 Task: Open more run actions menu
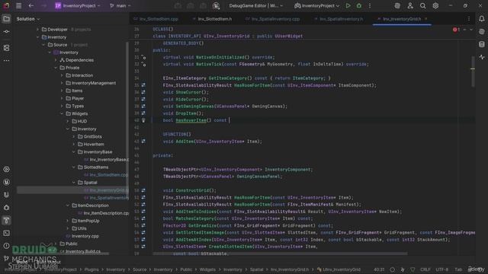[x=370, y=5]
